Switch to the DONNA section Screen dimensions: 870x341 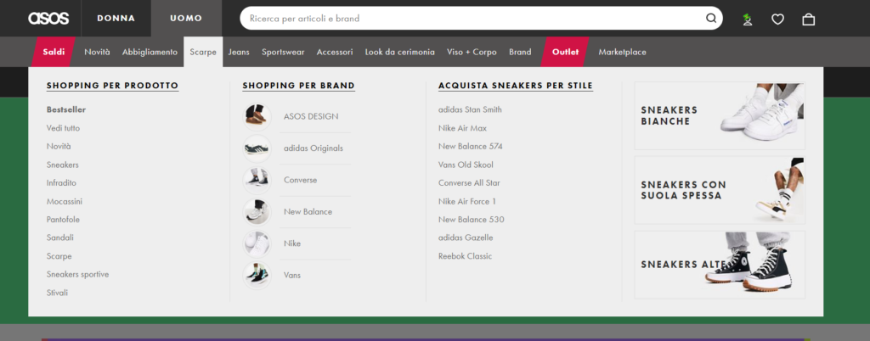pyautogui.click(x=116, y=19)
